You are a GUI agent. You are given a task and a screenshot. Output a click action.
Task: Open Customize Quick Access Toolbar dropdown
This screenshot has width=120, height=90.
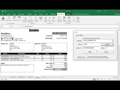click(12, 11)
